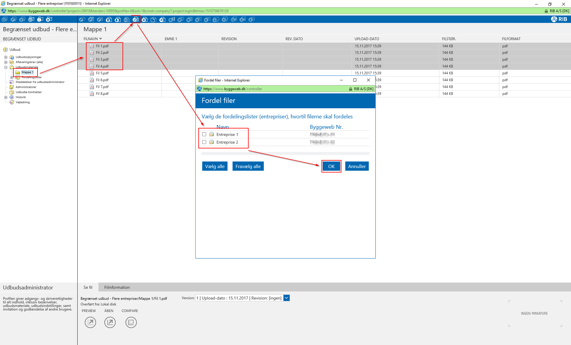Viewport: 571px width, 345px height.
Task: Click Fil 5.pdf file icon
Action: tap(92, 73)
